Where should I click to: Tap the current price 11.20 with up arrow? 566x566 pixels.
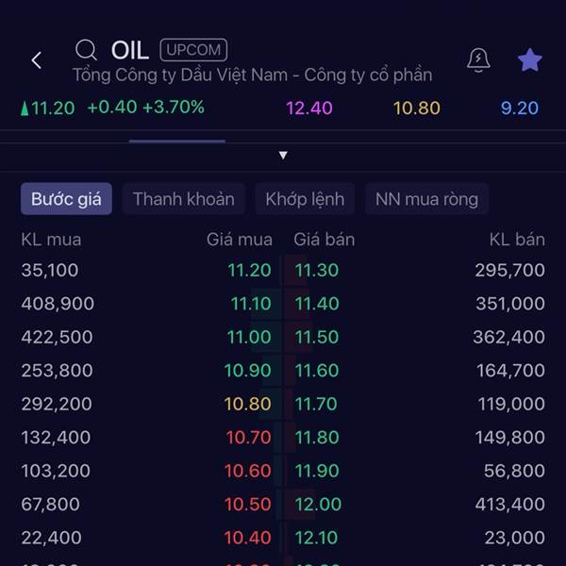[x=48, y=108]
